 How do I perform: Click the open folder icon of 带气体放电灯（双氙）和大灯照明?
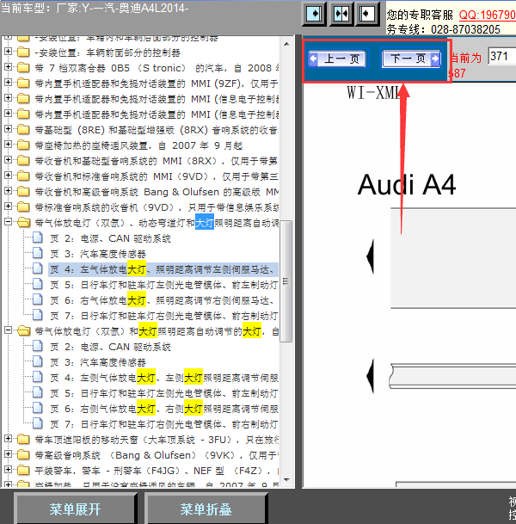click(x=23, y=331)
